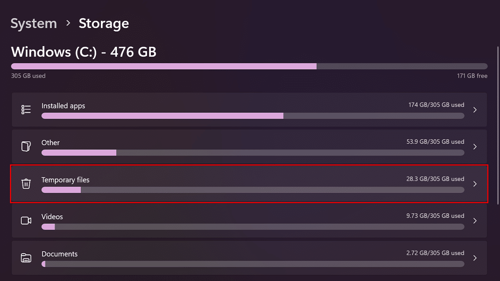Click the Windows (C:) drive usage bar
The image size is (500, 281).
[x=249, y=66]
